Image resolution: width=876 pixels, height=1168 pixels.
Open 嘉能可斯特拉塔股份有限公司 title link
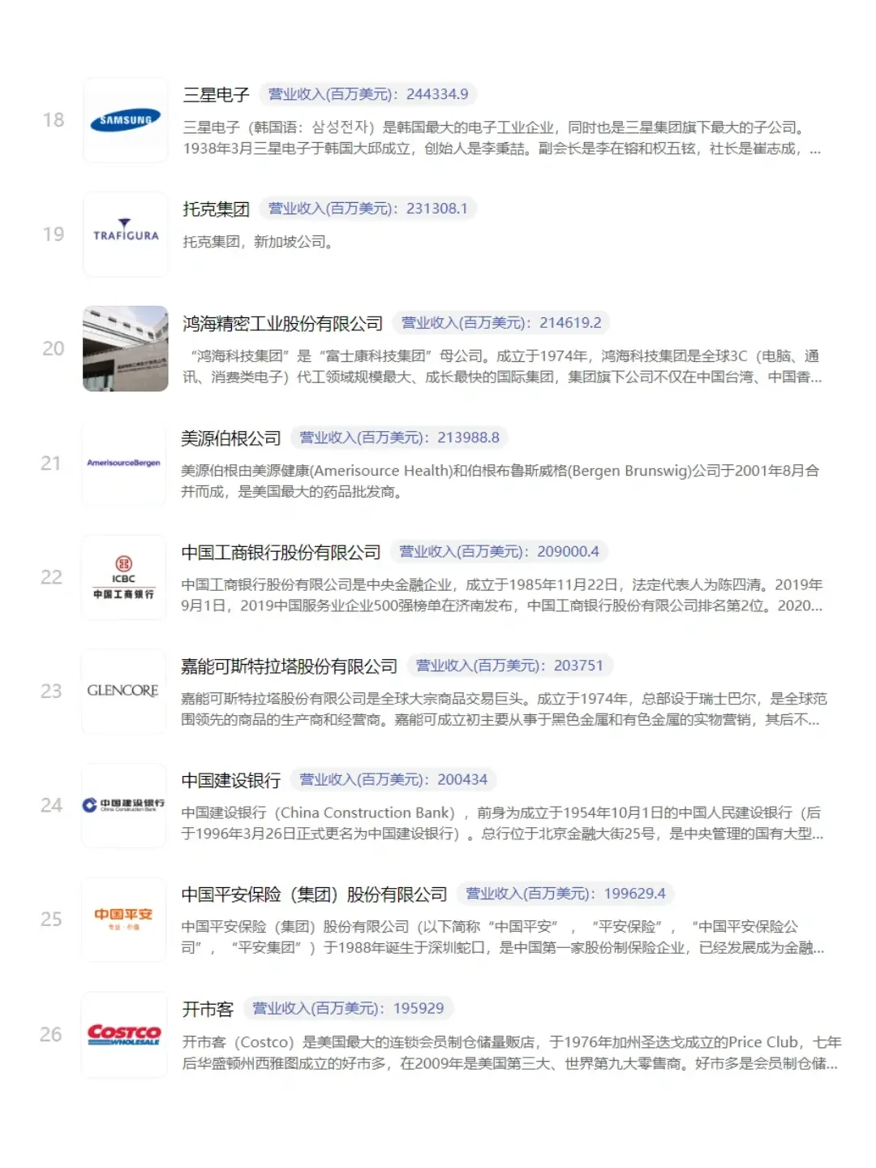(x=290, y=666)
